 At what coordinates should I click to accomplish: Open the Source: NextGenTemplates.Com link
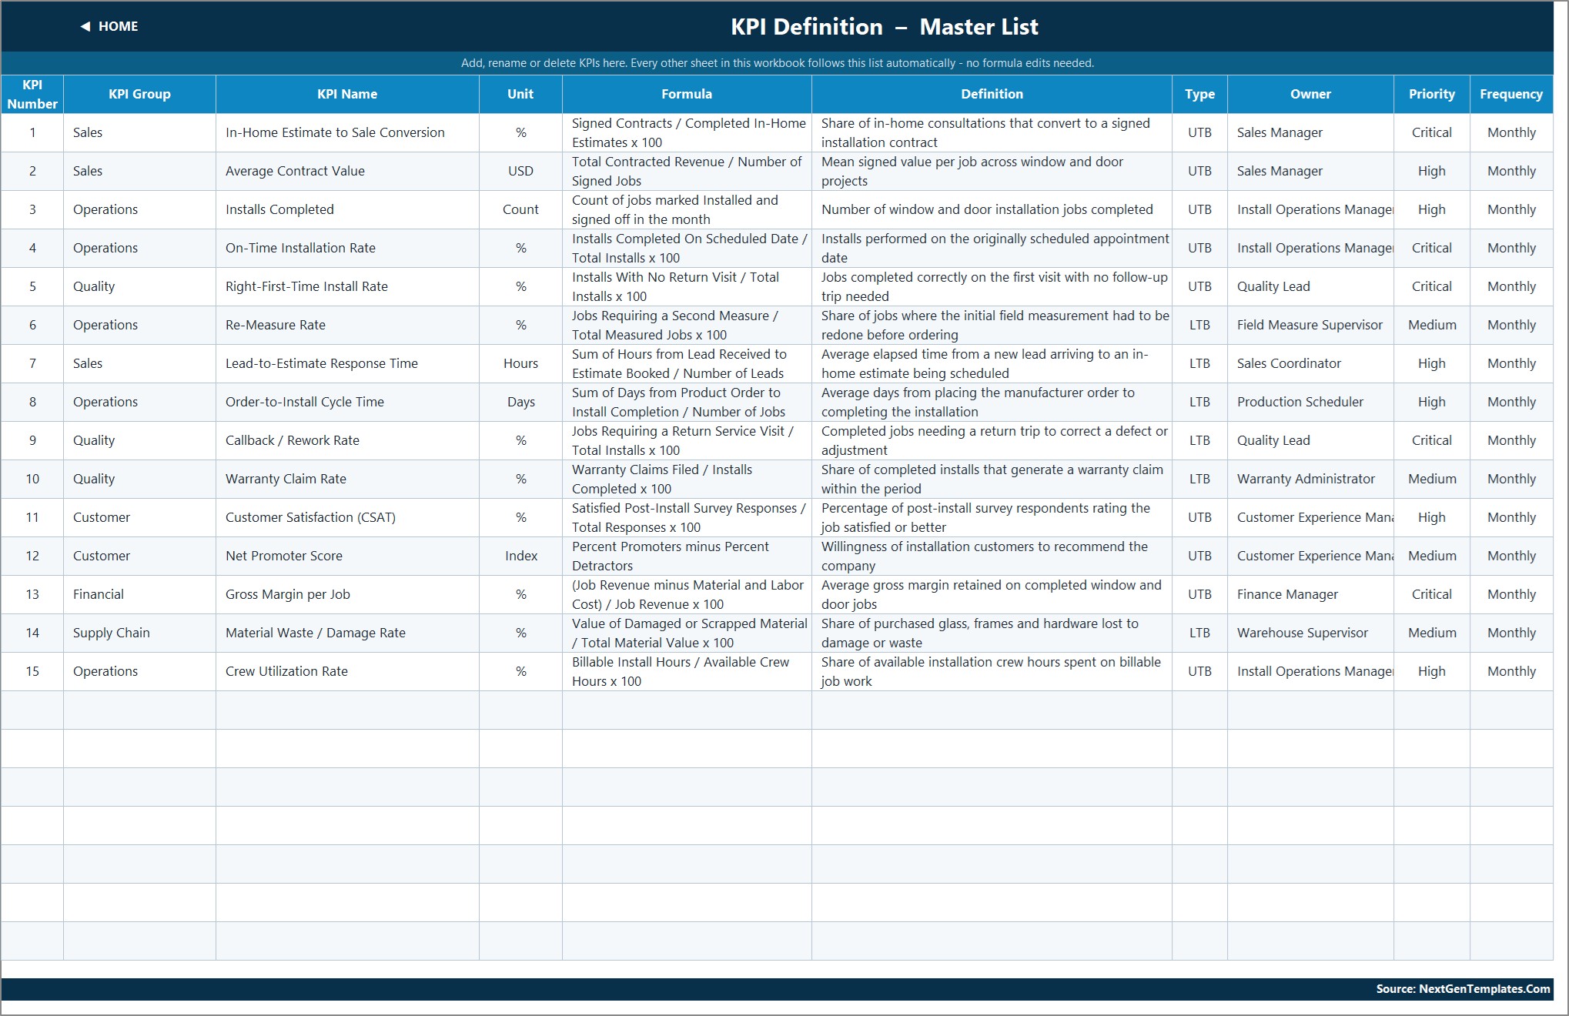pos(1463,989)
